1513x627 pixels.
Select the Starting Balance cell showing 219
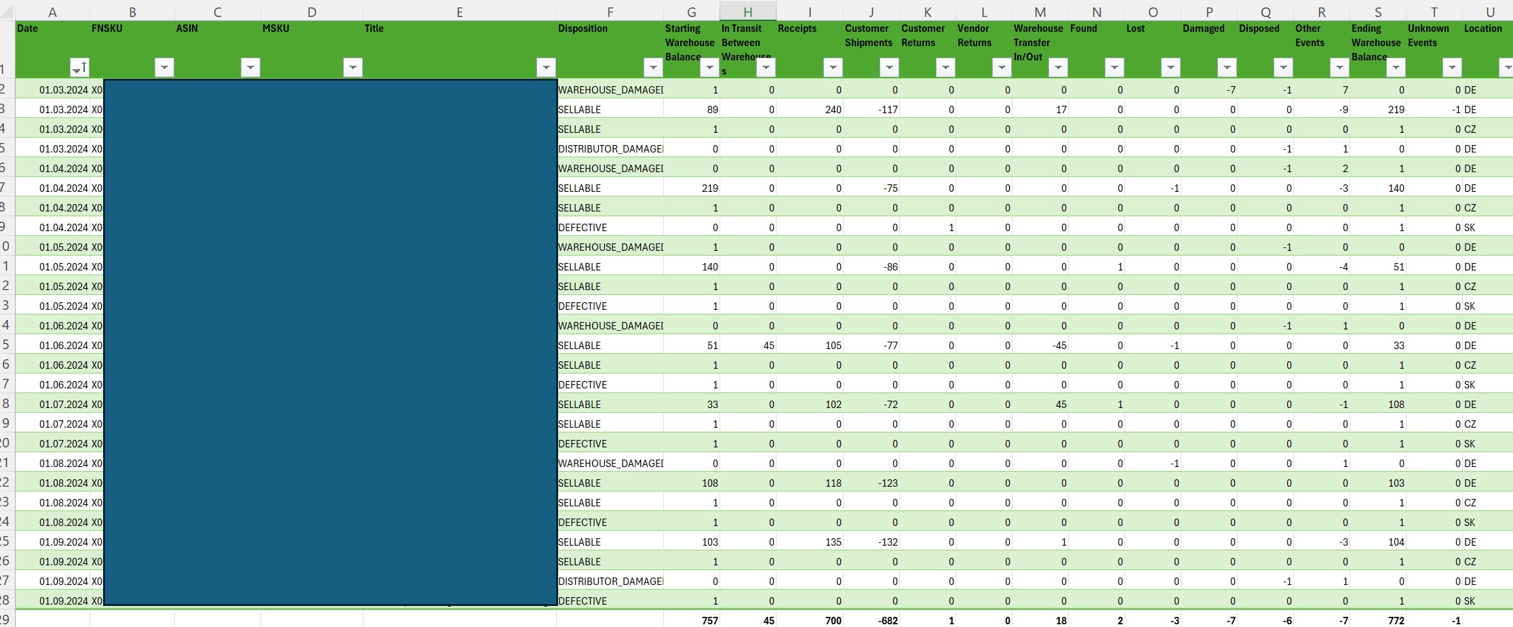(x=692, y=188)
